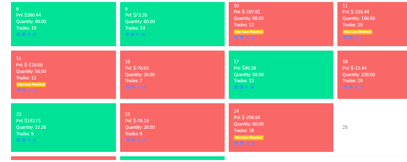407x162 pixels.
Task: Open the chart icon on day 16
Action: tap(143, 87)
